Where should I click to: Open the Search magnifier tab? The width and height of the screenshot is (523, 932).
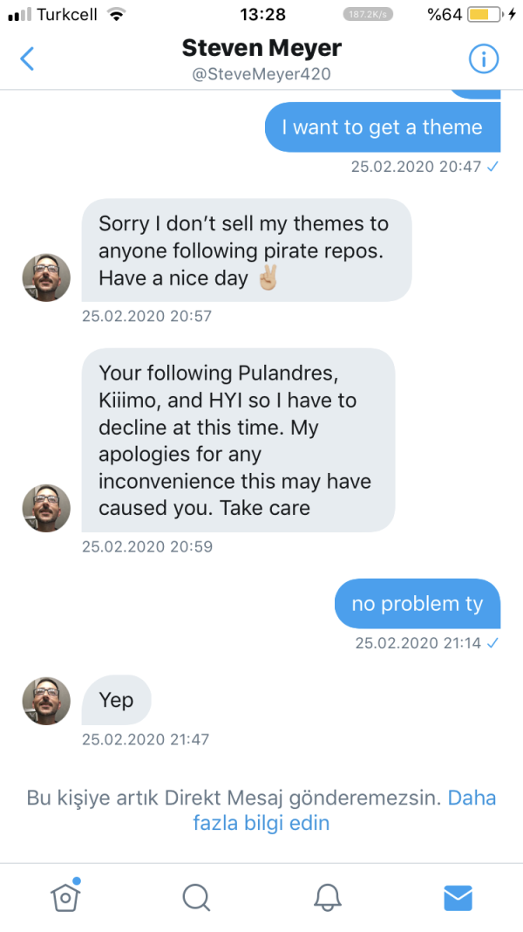point(196,897)
